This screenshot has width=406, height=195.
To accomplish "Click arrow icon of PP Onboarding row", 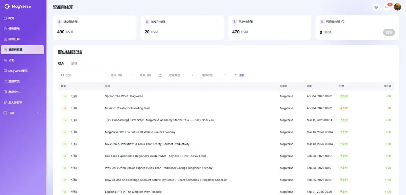I will (x=64, y=120).
